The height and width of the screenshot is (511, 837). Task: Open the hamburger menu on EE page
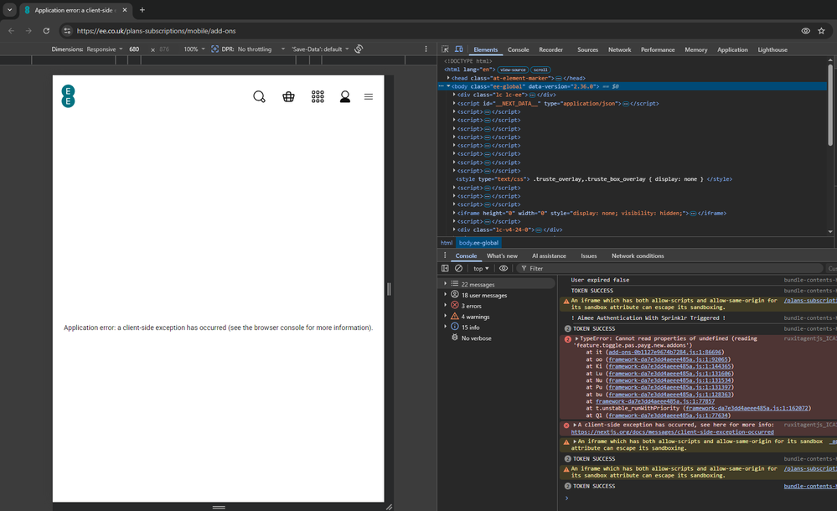369,96
